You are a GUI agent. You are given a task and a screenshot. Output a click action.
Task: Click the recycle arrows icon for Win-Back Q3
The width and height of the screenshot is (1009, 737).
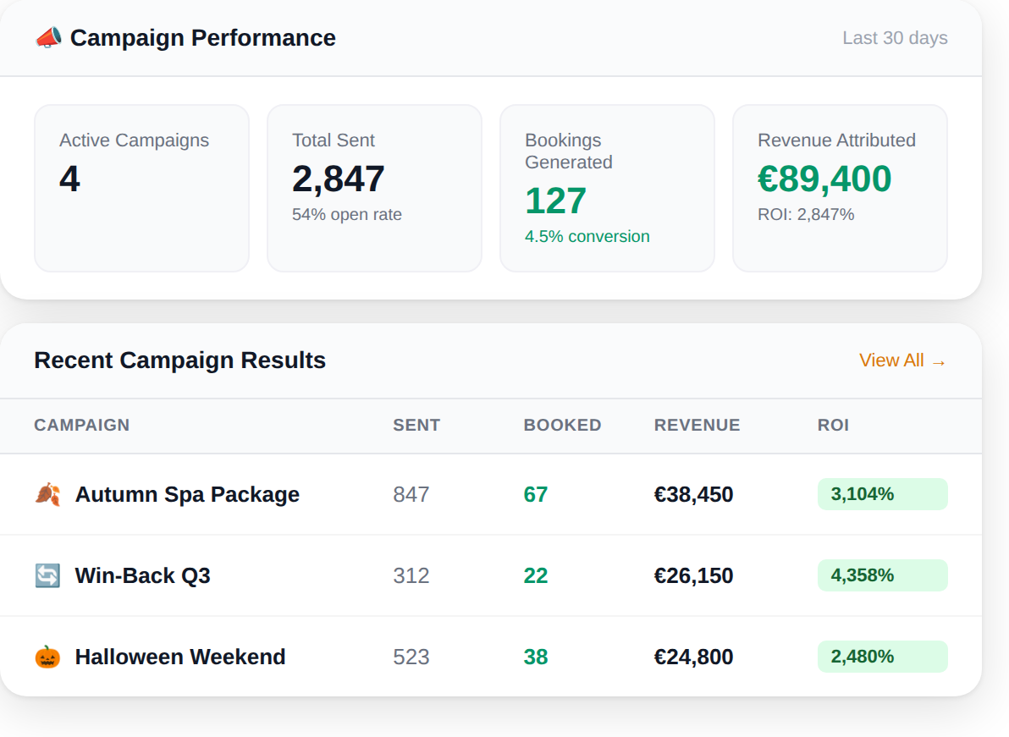tap(48, 575)
